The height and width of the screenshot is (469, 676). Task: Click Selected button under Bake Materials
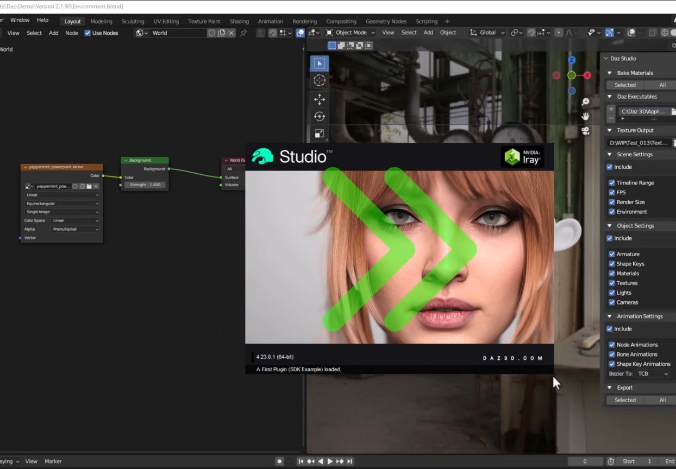(x=625, y=85)
